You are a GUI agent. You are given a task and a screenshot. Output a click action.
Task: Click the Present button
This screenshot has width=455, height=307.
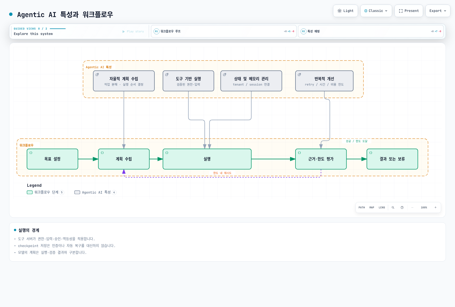point(409,11)
